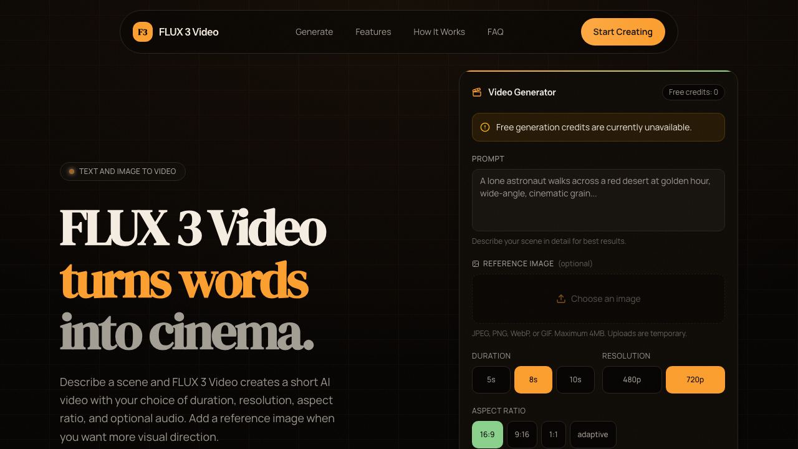Click the JPEG, PNG, WebP file hint
798x449 pixels.
pos(579,334)
